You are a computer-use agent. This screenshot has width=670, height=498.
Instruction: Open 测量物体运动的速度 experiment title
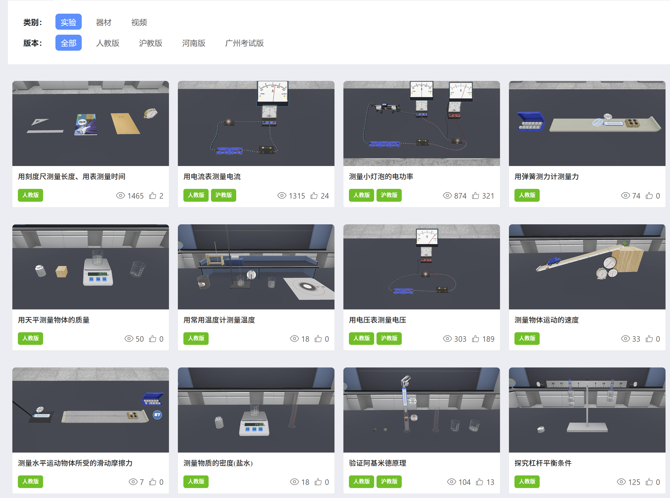[546, 320]
